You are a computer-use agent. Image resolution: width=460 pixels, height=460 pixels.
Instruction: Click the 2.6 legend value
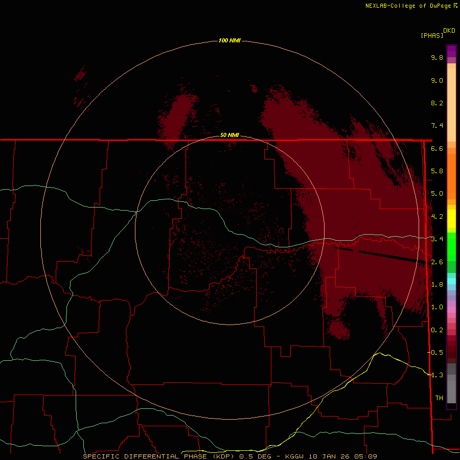pos(437,262)
